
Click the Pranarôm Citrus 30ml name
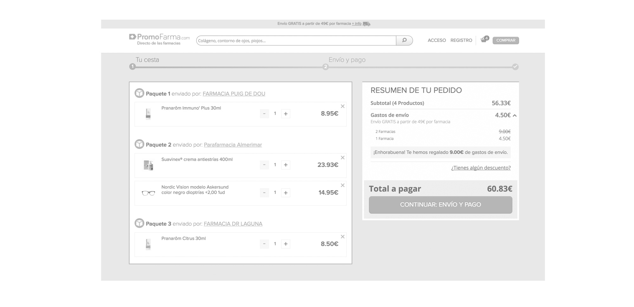pyautogui.click(x=184, y=239)
